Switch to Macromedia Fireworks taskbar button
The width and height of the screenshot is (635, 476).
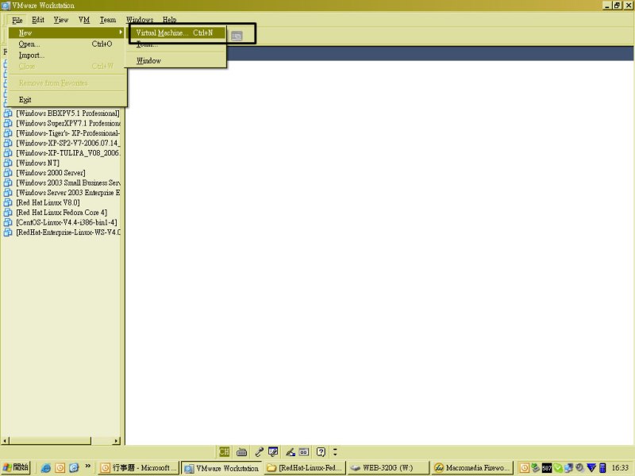point(472,468)
